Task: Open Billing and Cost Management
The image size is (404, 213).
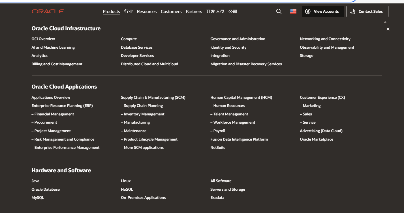Action: coord(57,64)
